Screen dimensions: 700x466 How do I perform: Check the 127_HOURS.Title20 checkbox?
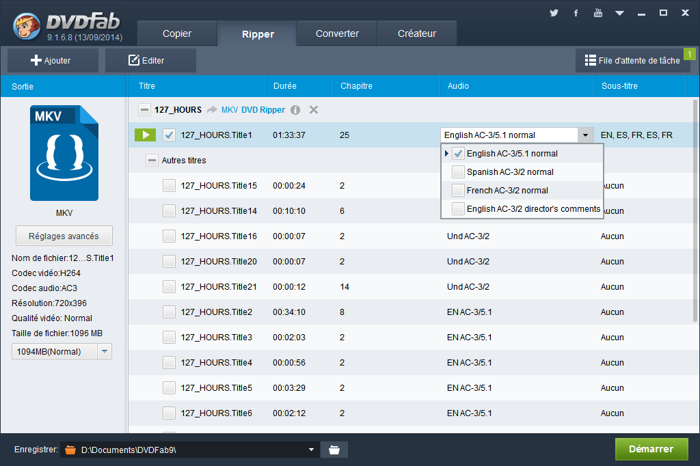point(169,261)
